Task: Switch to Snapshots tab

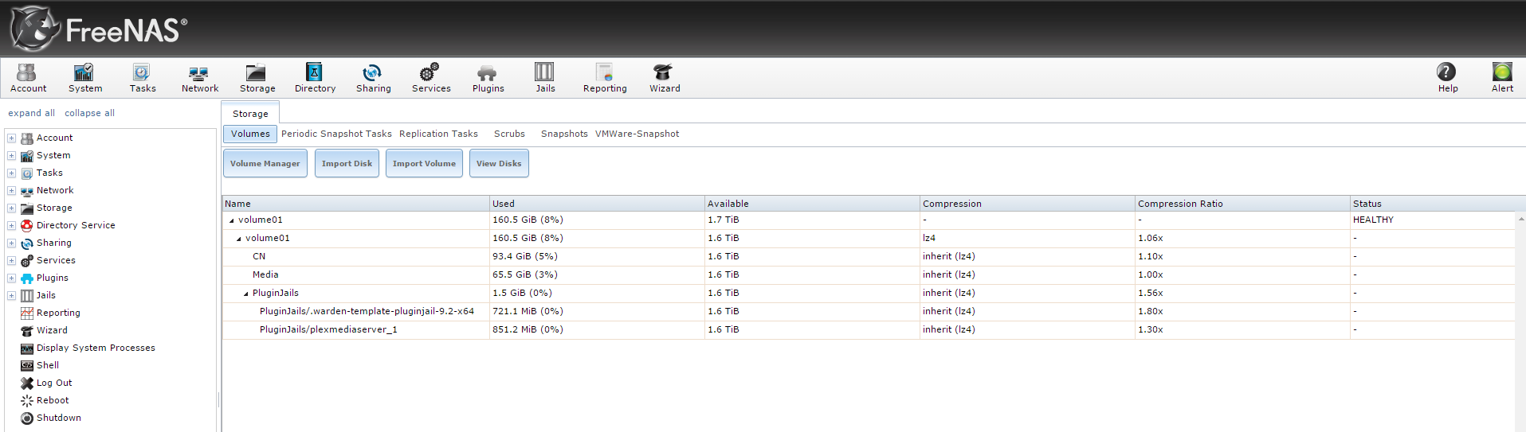Action: tap(564, 134)
